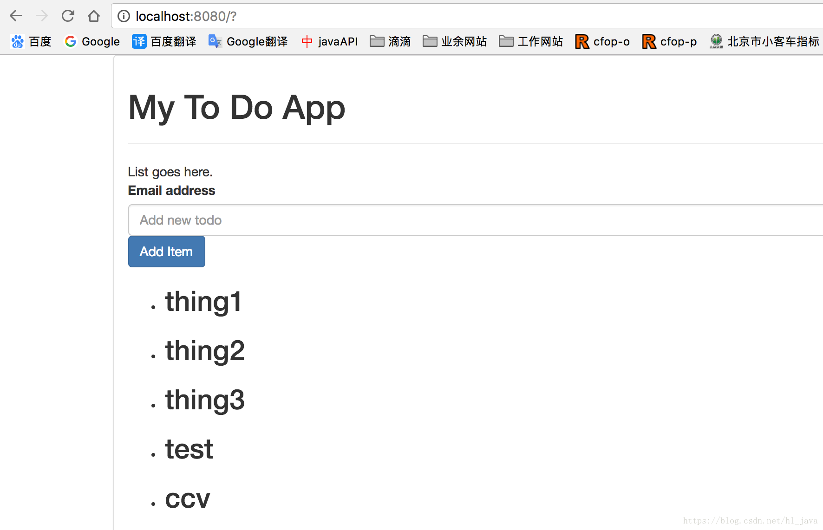Select the test list item
Screen dimensions: 823x530
tap(189, 449)
